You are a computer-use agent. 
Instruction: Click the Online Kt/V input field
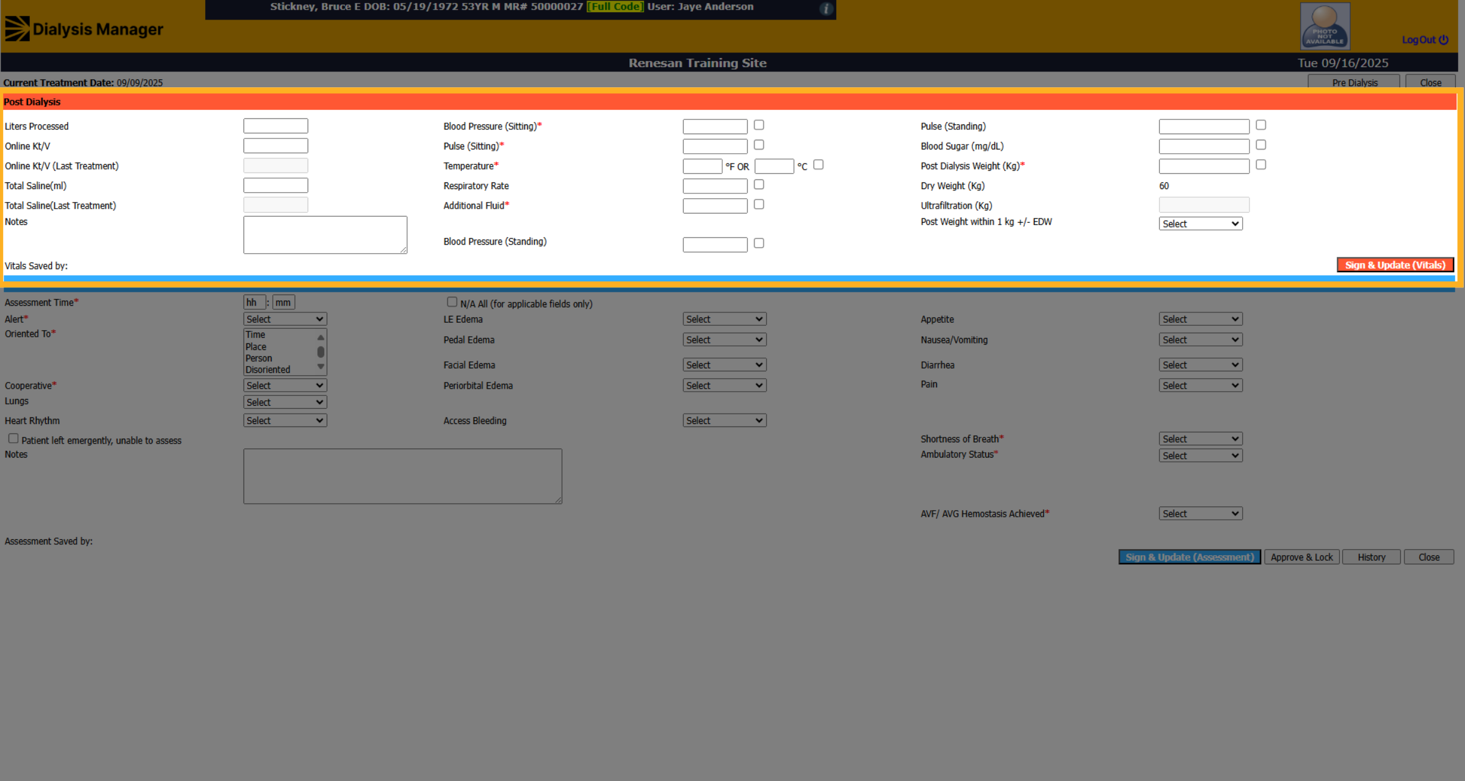275,146
